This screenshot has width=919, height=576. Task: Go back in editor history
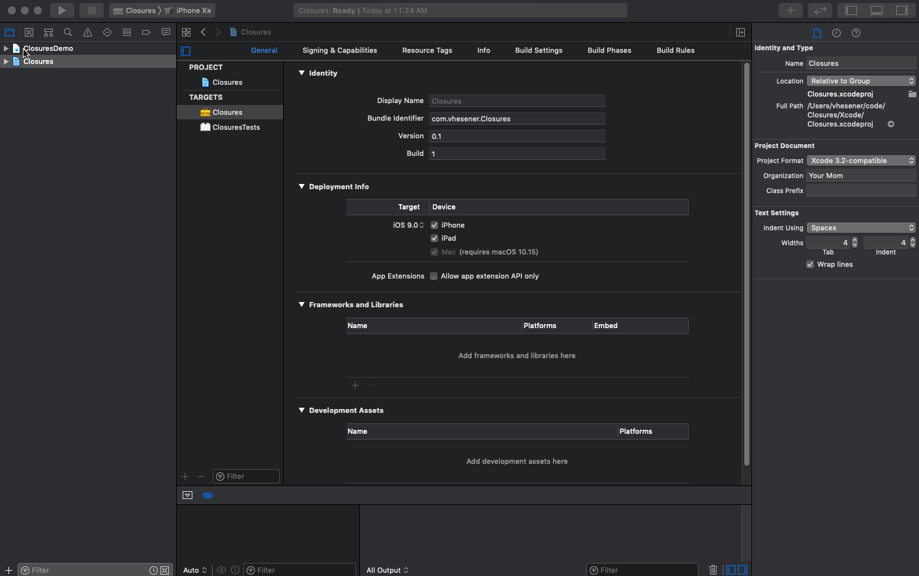point(203,32)
